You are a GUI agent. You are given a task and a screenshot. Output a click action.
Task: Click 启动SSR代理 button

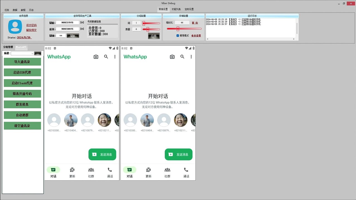[x=22, y=72]
